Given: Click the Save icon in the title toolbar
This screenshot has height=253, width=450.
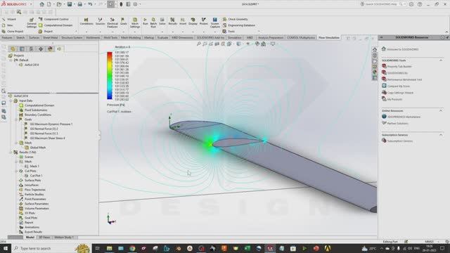Looking at the screenshot, I should pyautogui.click(x=70, y=4).
